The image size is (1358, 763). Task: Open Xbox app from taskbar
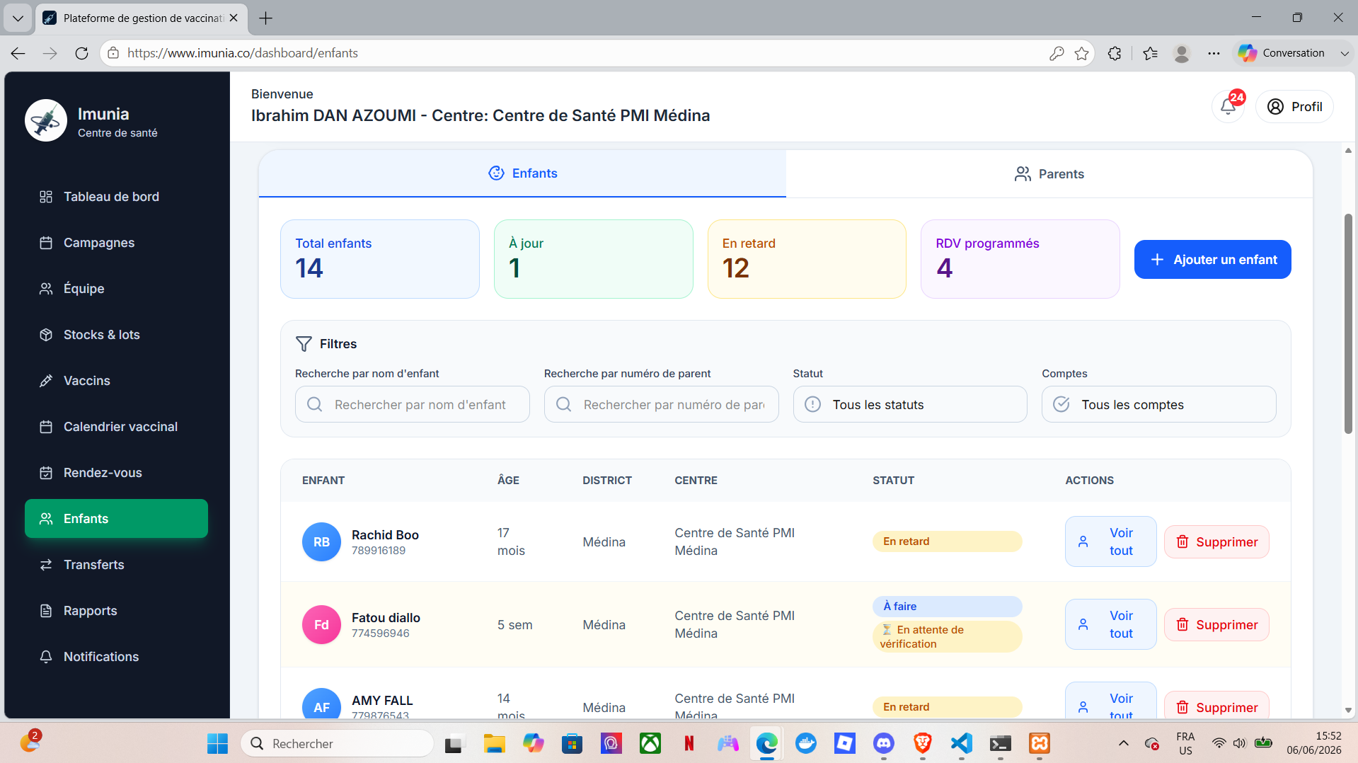coord(650,743)
